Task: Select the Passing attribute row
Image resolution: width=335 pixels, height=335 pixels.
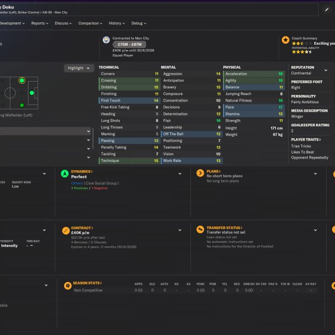Action: pos(130,141)
